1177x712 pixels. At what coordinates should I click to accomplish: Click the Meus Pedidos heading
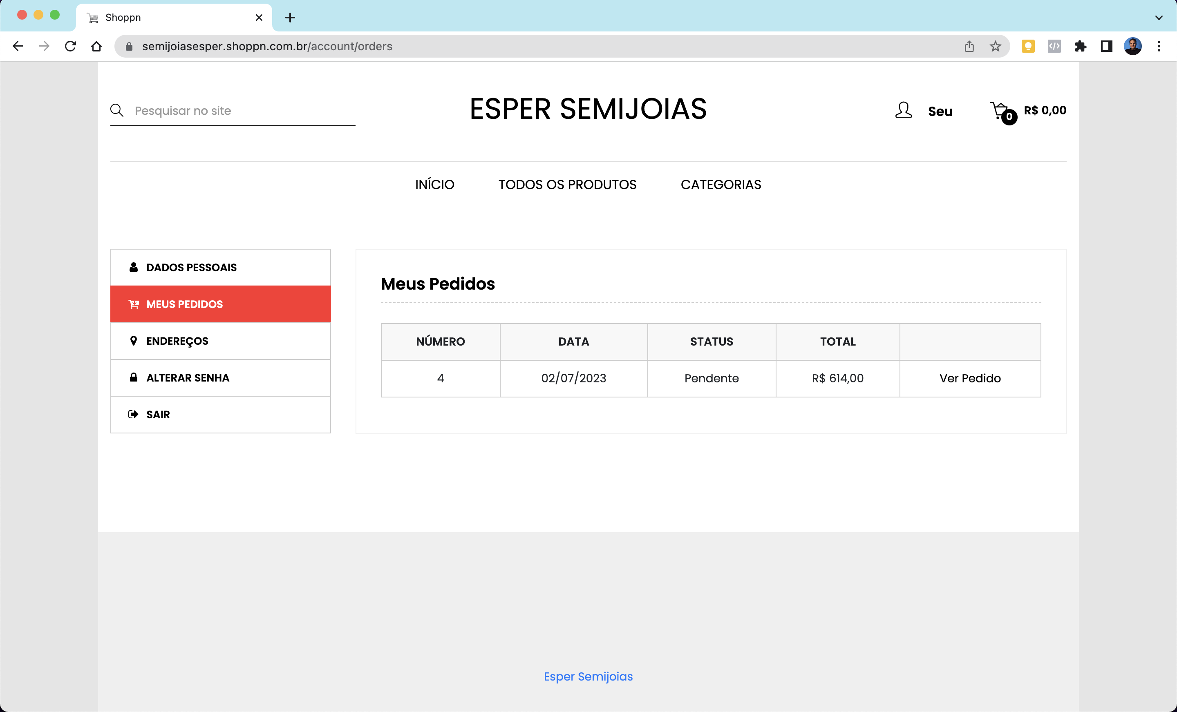(x=438, y=283)
